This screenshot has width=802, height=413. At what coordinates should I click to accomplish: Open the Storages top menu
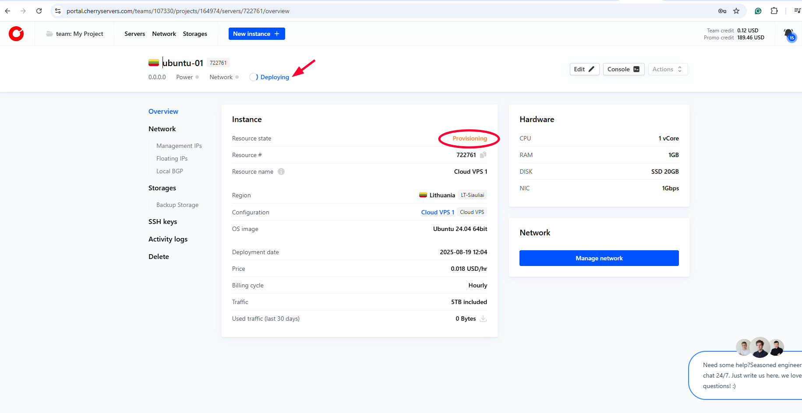coord(195,34)
